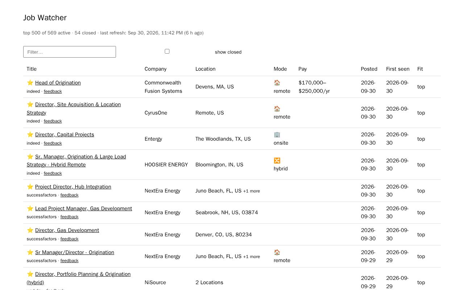Click the remote house icon for CyrusOne
This screenshot has height=290, width=464.
coord(277,109)
